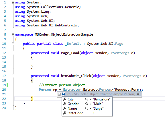Click the StateCode value 2 in datatip
The width and height of the screenshot is (165, 128).
(x=93, y=113)
